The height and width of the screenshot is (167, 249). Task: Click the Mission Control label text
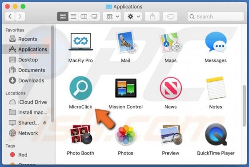(x=125, y=107)
